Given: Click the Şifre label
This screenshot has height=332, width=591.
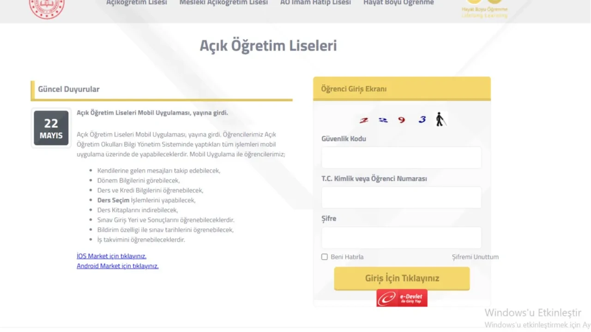Looking at the screenshot, I should [329, 219].
